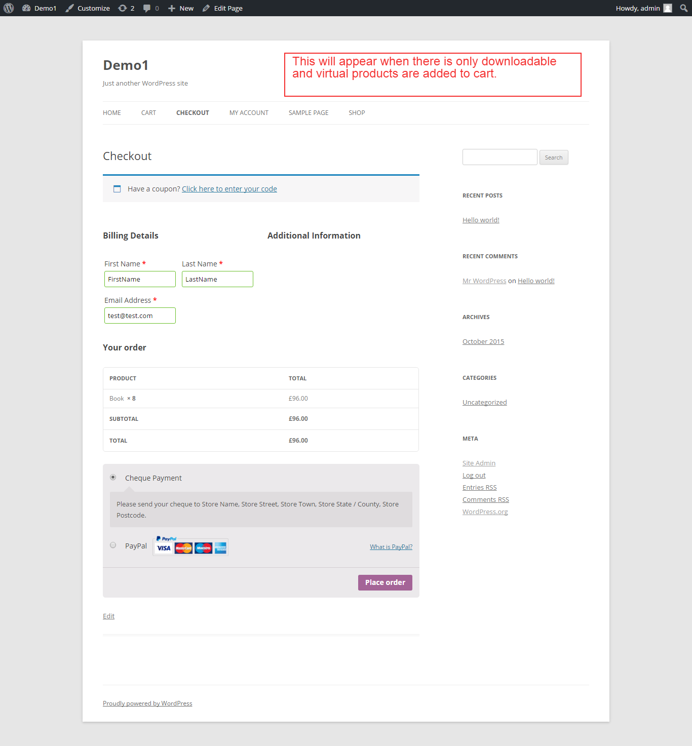Click the Edit Page pencil icon

pos(206,8)
